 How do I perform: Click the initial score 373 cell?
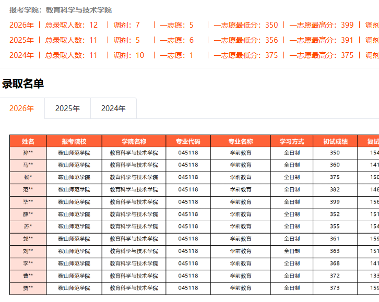(335, 288)
